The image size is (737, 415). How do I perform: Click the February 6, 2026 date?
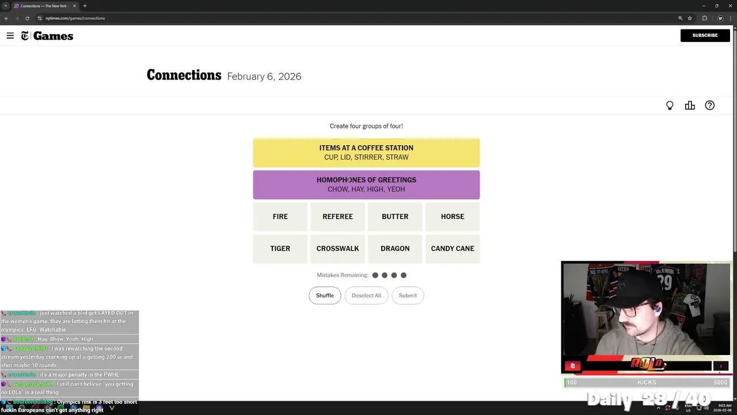pyautogui.click(x=264, y=77)
